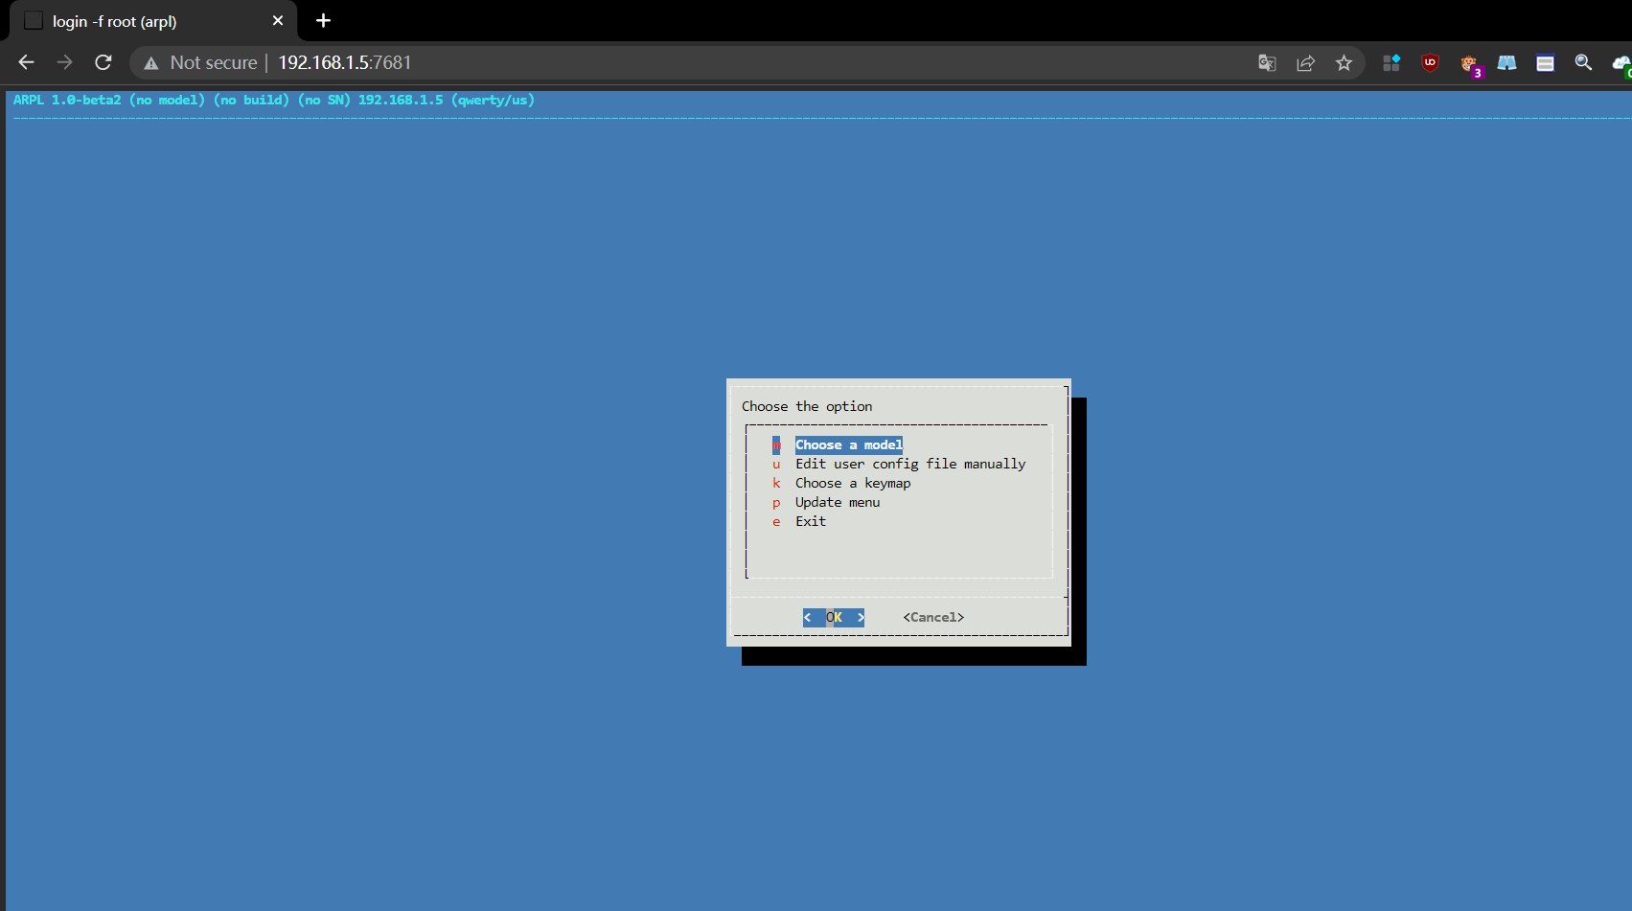Click the cloud extension icon at far right

(x=1621, y=64)
